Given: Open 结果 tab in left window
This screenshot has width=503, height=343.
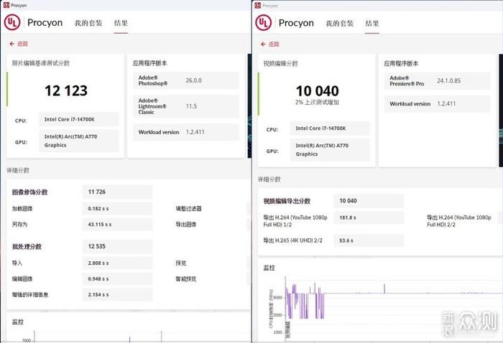Looking at the screenshot, I should (121, 23).
